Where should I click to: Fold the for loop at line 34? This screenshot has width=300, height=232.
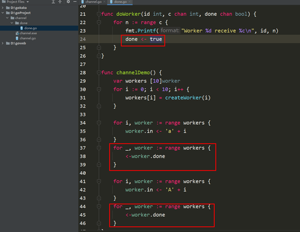[x=99, y=123]
